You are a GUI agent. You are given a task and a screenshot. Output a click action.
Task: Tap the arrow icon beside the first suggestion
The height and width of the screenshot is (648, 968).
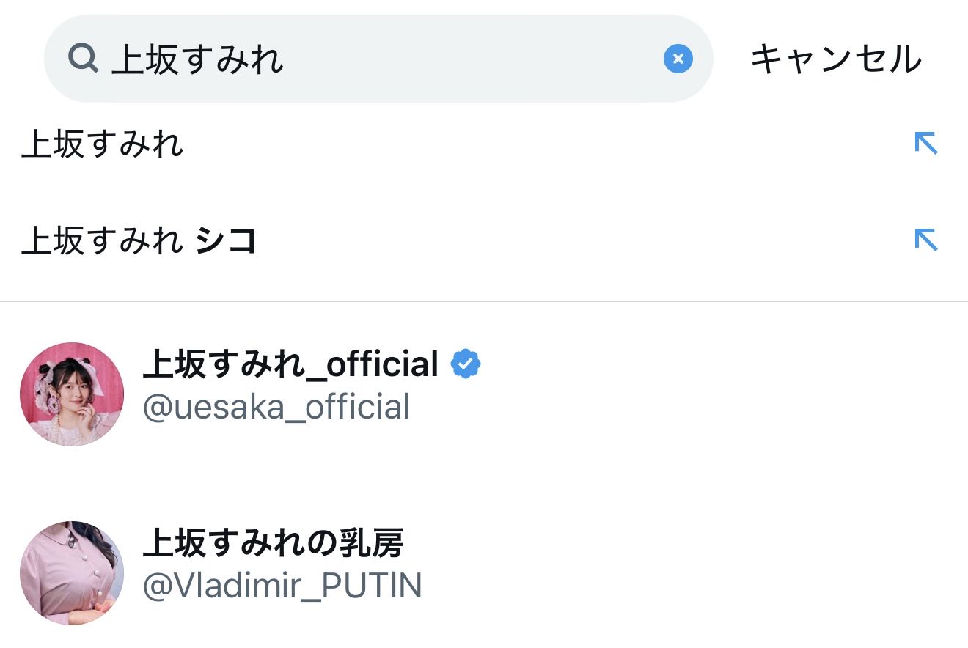click(x=925, y=143)
